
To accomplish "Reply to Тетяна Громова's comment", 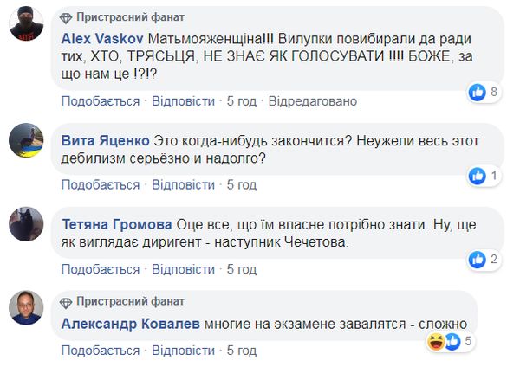I will pos(183,267).
